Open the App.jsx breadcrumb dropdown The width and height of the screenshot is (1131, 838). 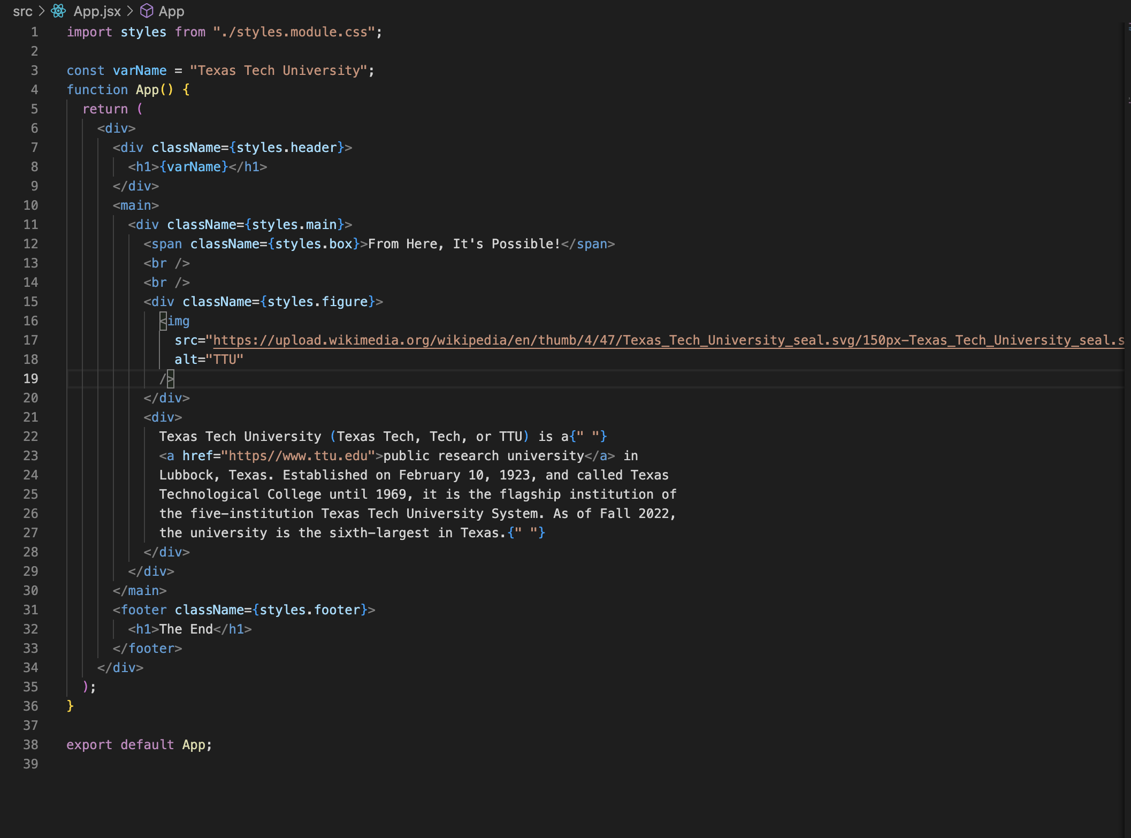[x=98, y=11]
